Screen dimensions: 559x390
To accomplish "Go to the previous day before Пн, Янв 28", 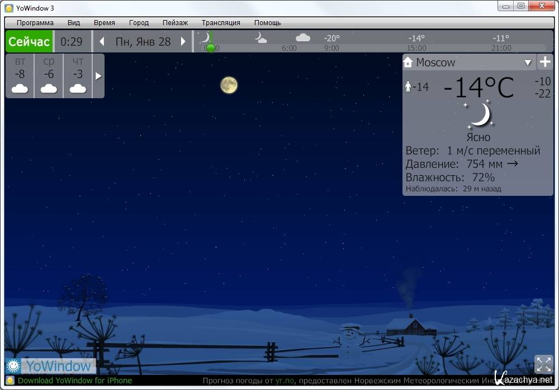I will 102,42.
